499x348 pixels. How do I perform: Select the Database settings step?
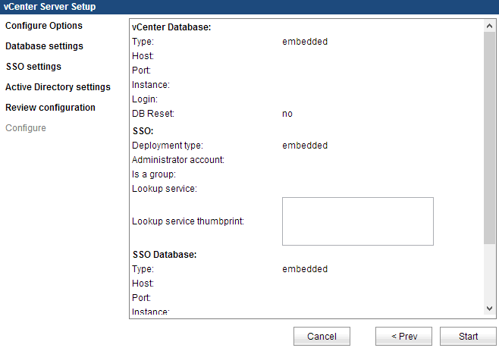[x=44, y=46]
